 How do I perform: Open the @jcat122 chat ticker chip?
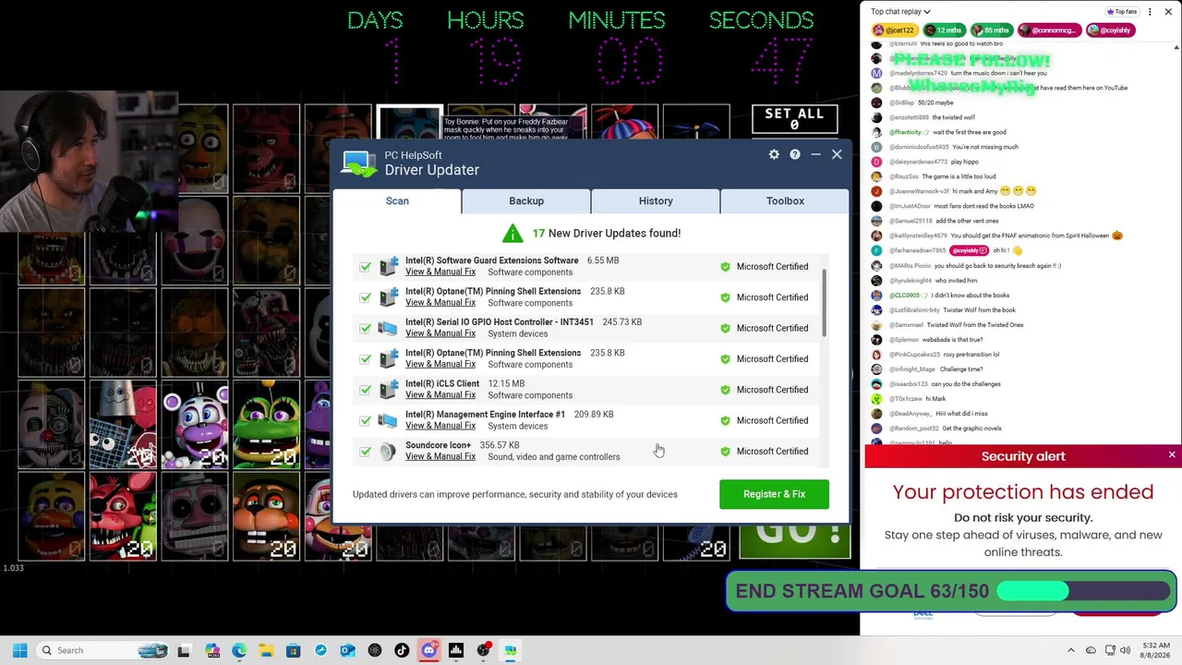(894, 30)
